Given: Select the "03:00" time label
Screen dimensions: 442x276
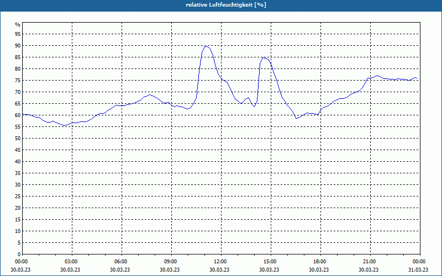Looking at the screenshot, I should (x=71, y=262).
